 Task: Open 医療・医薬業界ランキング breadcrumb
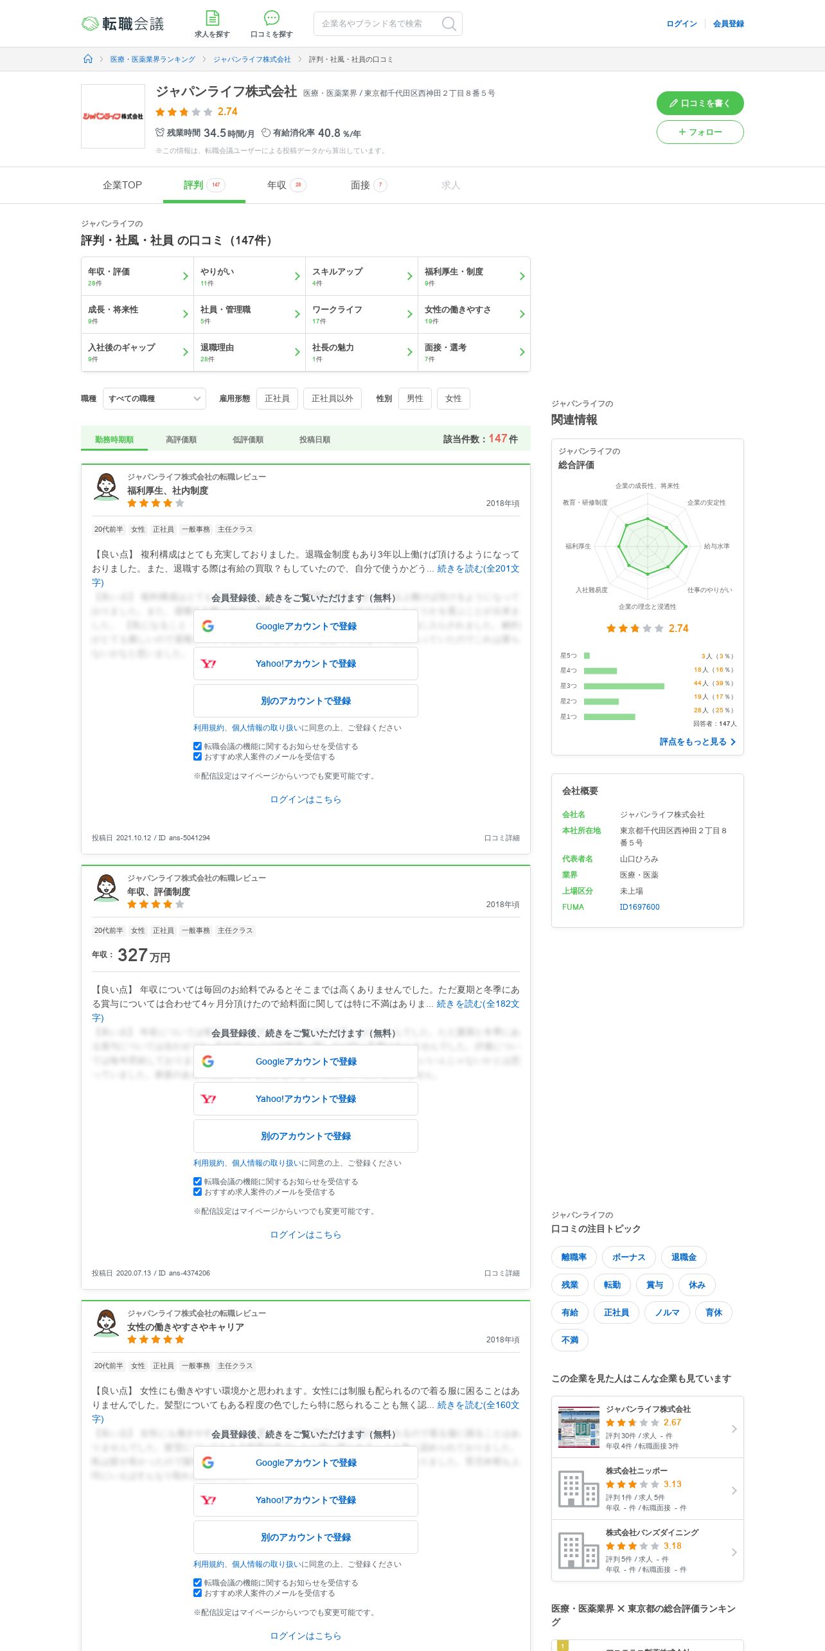point(153,59)
